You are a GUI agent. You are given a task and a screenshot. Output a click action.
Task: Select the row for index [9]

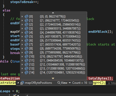click(x=53, y=52)
